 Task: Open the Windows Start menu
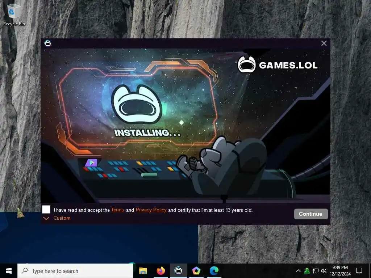pos(9,271)
